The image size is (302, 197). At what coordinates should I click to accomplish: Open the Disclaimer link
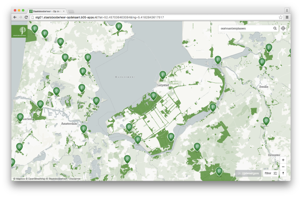tap(74, 179)
